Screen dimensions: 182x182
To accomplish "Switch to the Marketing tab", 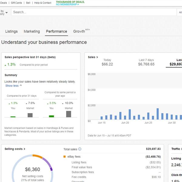I will click(x=32, y=31).
